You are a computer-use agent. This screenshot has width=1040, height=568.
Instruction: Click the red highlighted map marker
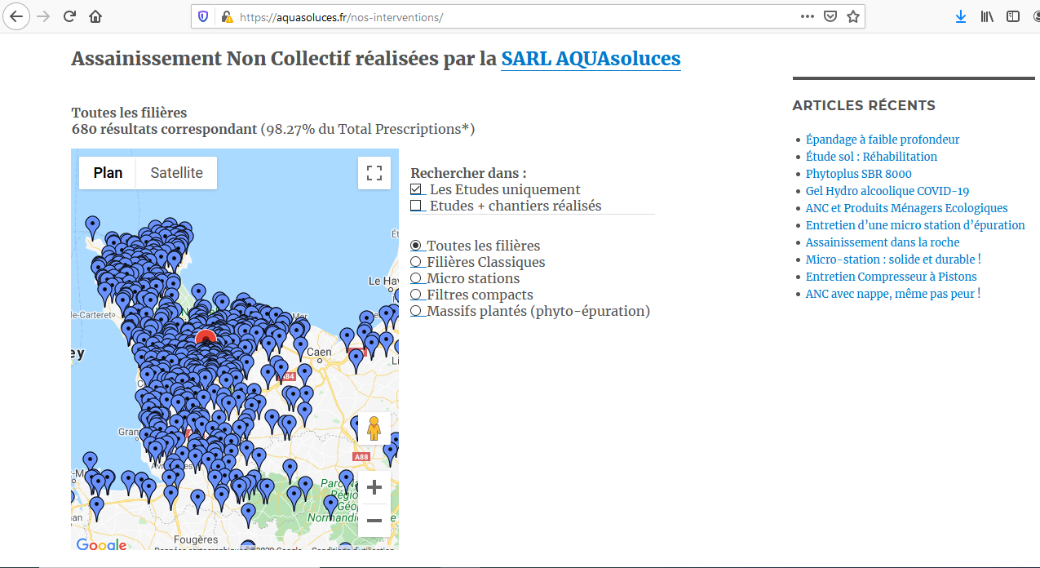point(206,337)
